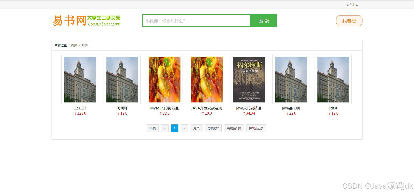The height and width of the screenshot is (193, 414).
Task: Click the 123123 book title
Action: pos(80,108)
